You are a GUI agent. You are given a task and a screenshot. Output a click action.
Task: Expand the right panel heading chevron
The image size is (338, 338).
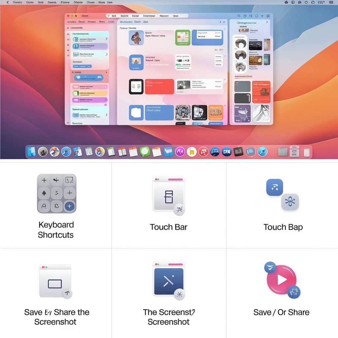click(x=267, y=22)
